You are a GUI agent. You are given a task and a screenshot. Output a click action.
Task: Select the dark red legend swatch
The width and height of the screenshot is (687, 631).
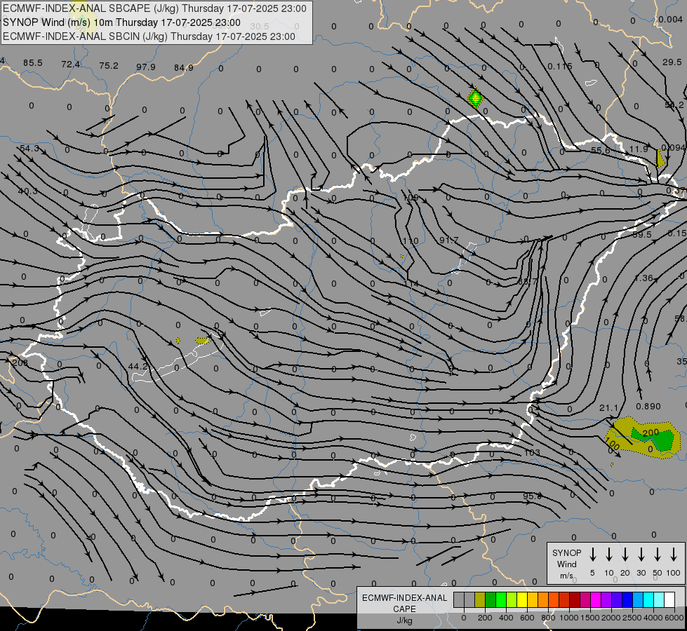point(575,599)
